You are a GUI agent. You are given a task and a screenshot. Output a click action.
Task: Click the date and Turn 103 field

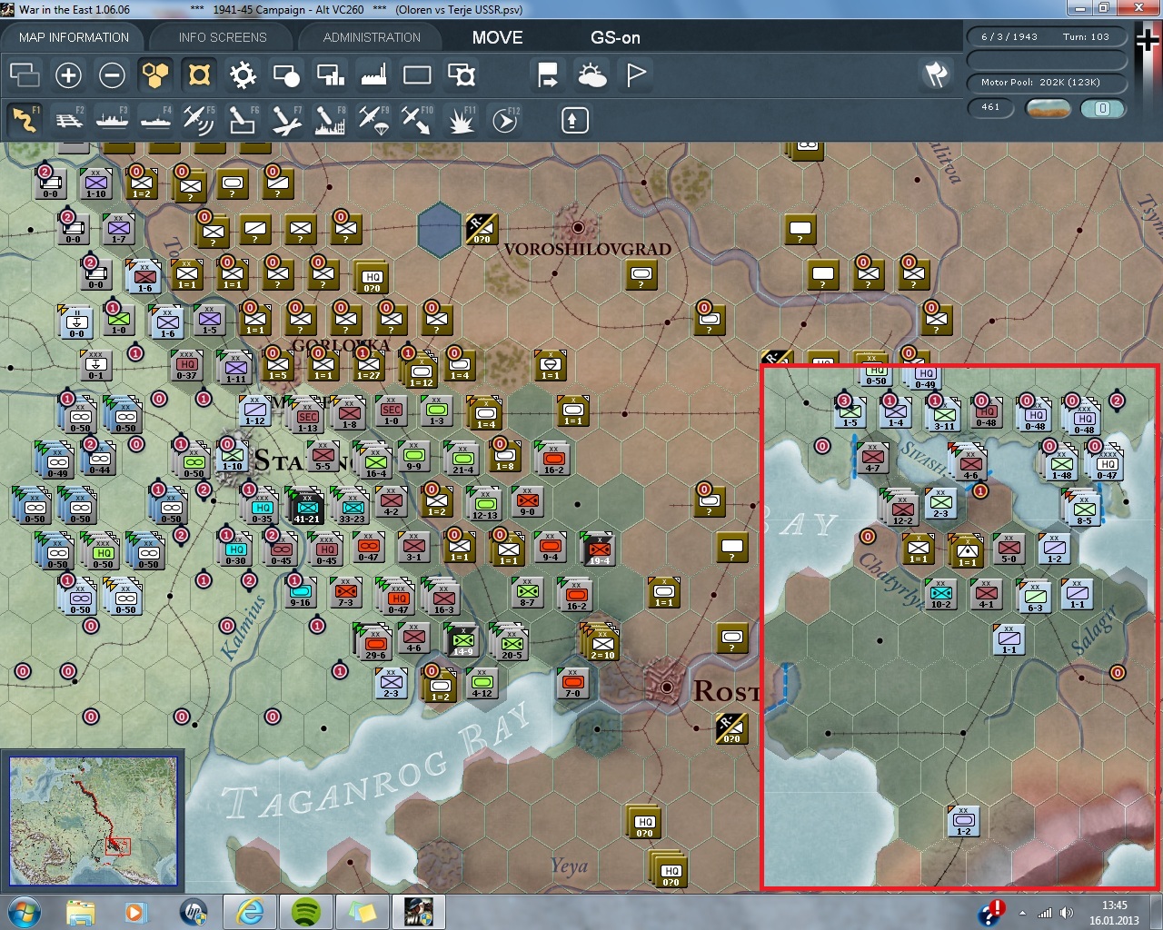(1046, 36)
